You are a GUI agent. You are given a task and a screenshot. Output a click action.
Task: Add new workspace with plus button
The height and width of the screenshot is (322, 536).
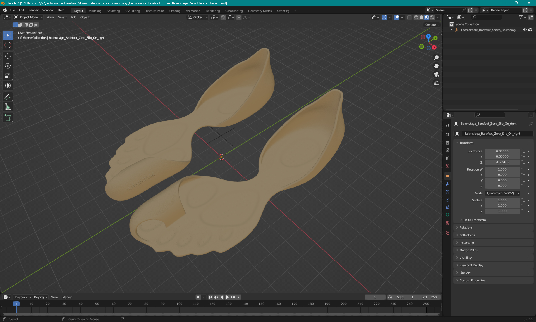[x=295, y=11]
